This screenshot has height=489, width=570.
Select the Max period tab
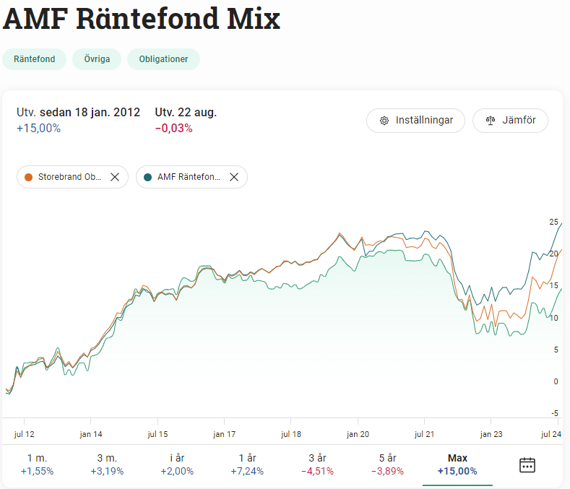pyautogui.click(x=457, y=464)
